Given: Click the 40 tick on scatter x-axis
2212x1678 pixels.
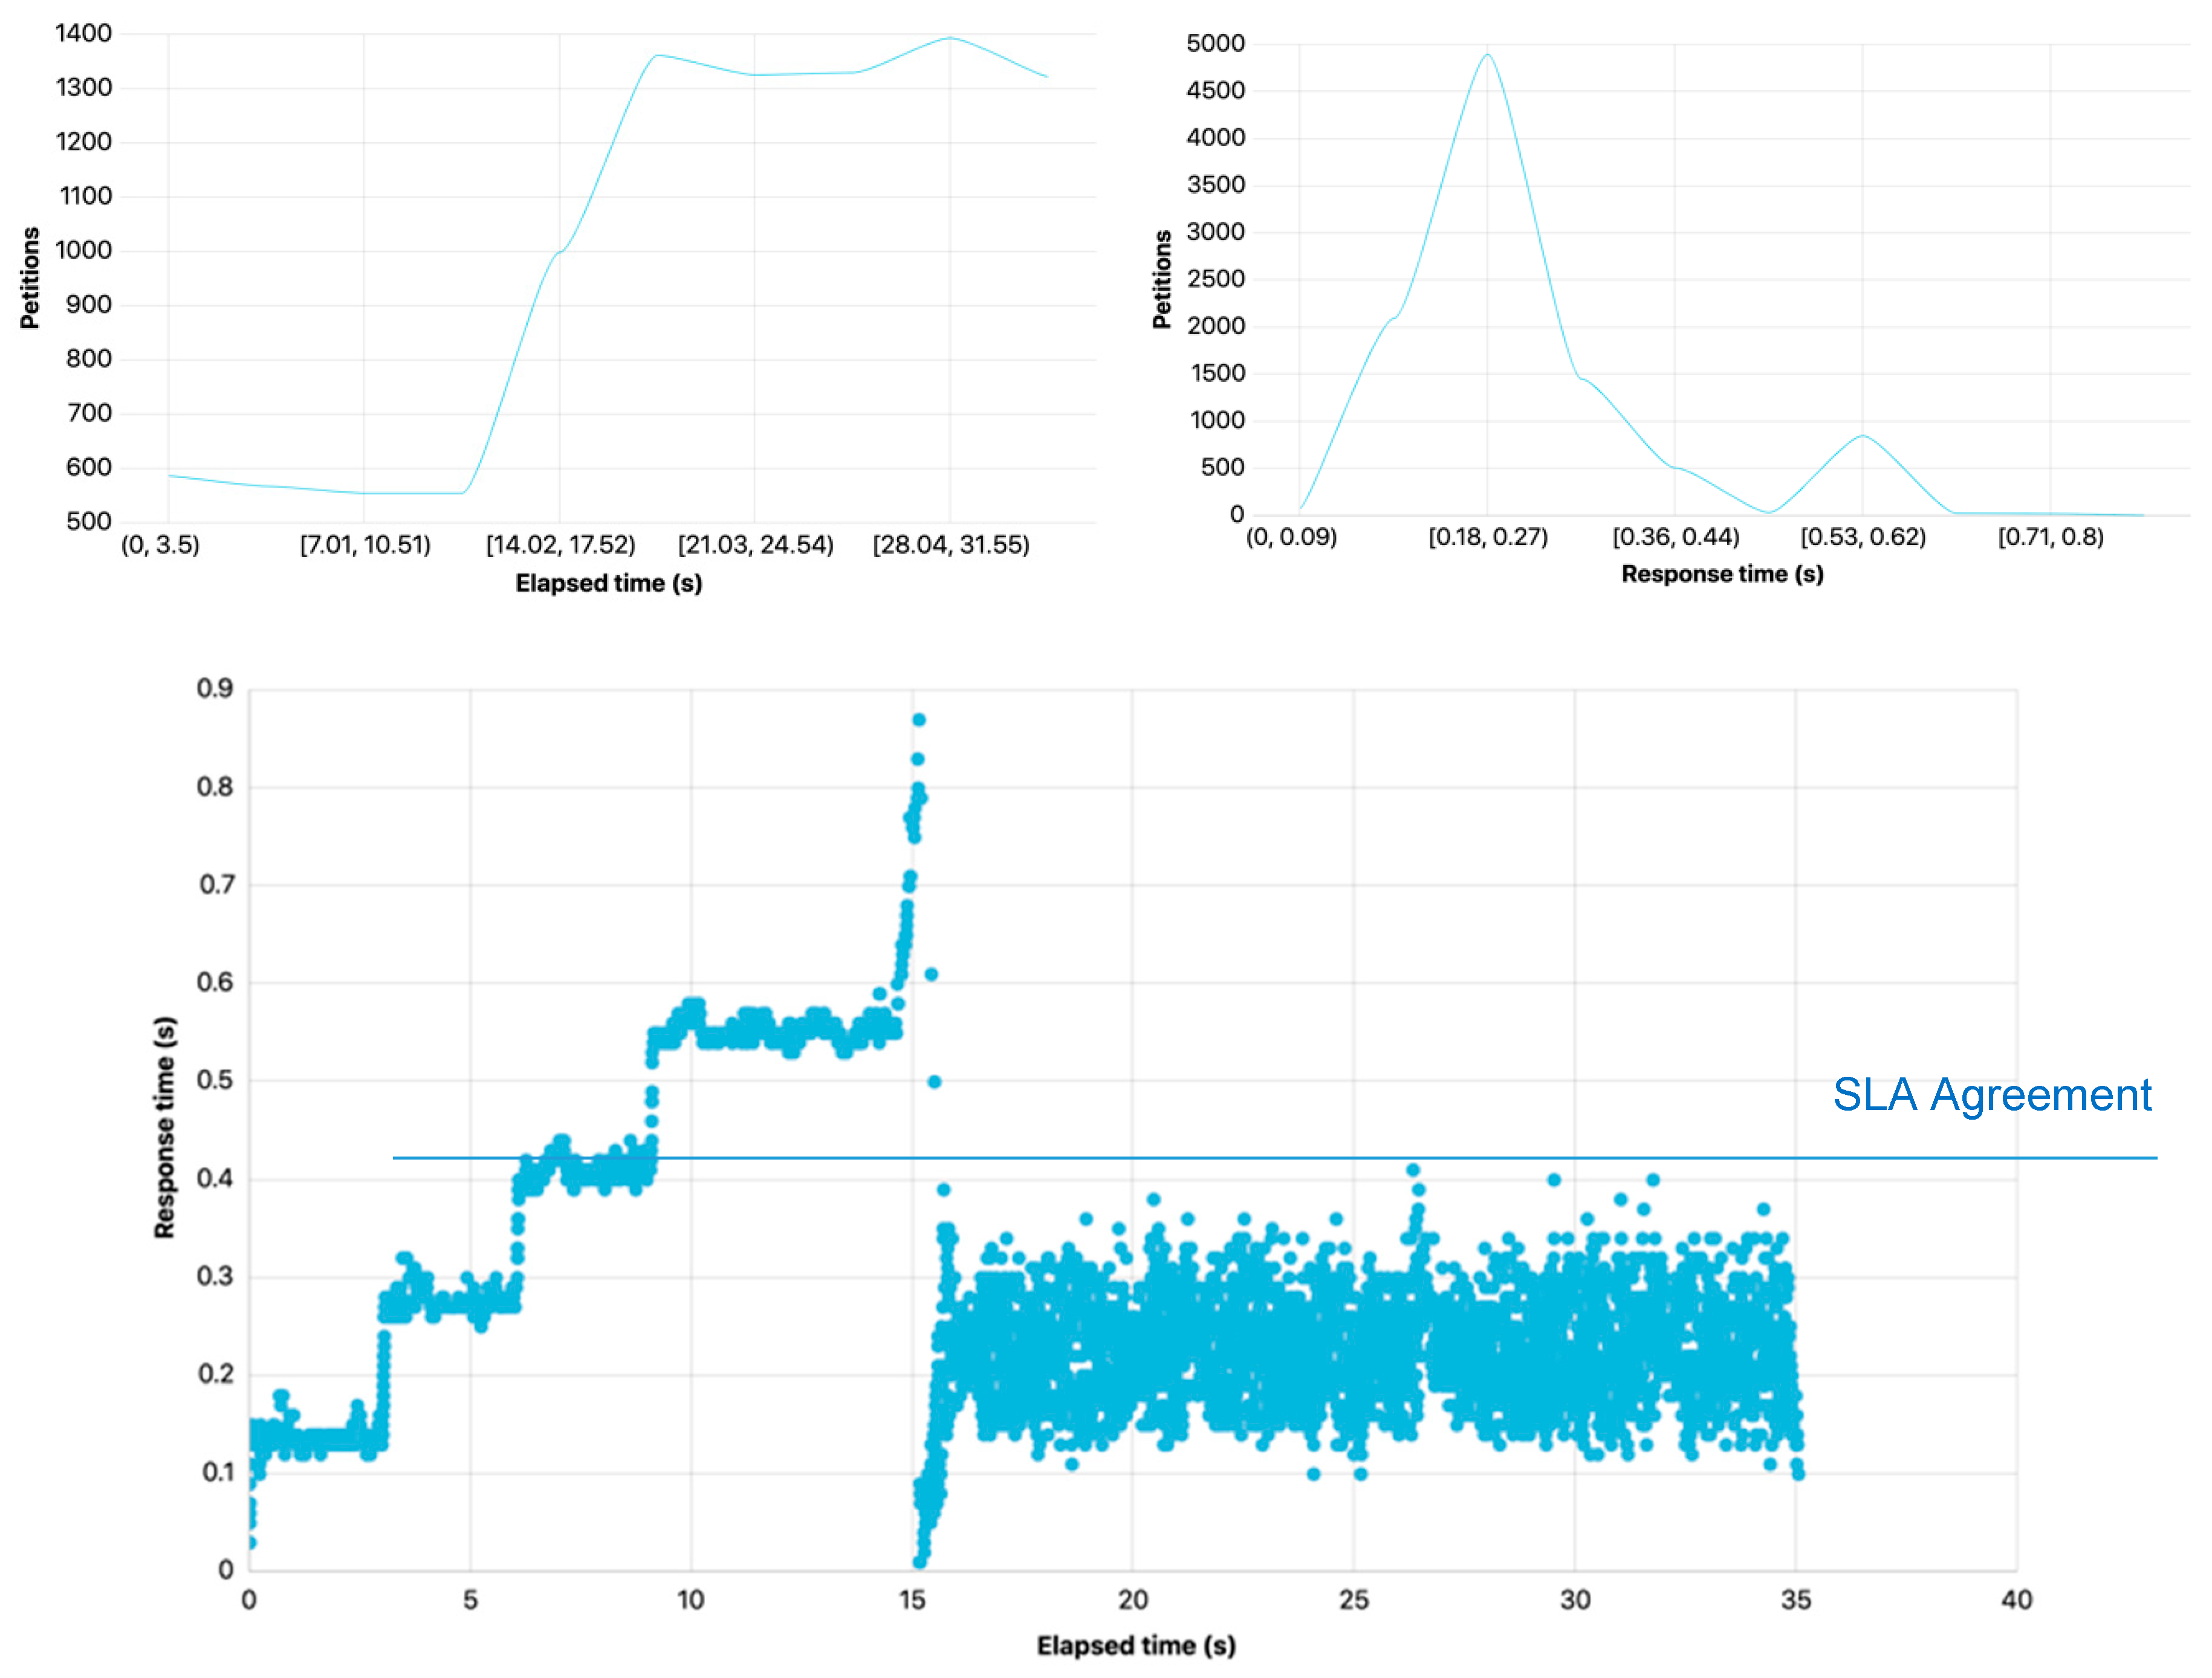Looking at the screenshot, I should [2016, 1600].
